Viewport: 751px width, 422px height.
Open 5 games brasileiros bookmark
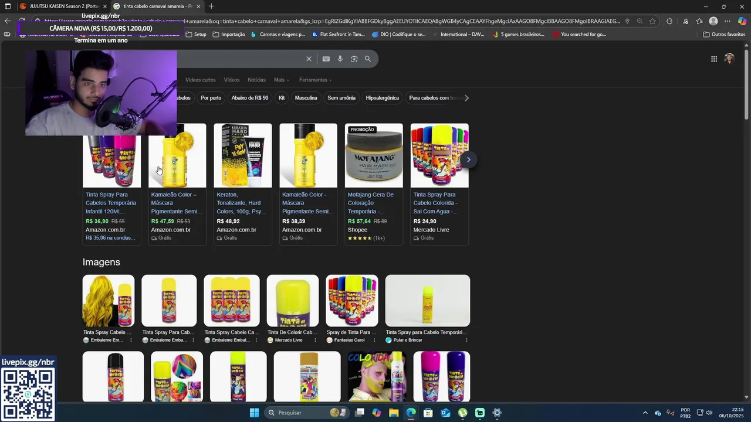click(519, 34)
